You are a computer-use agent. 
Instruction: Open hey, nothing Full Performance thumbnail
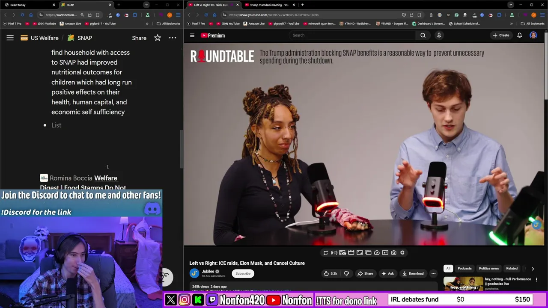click(x=462, y=284)
